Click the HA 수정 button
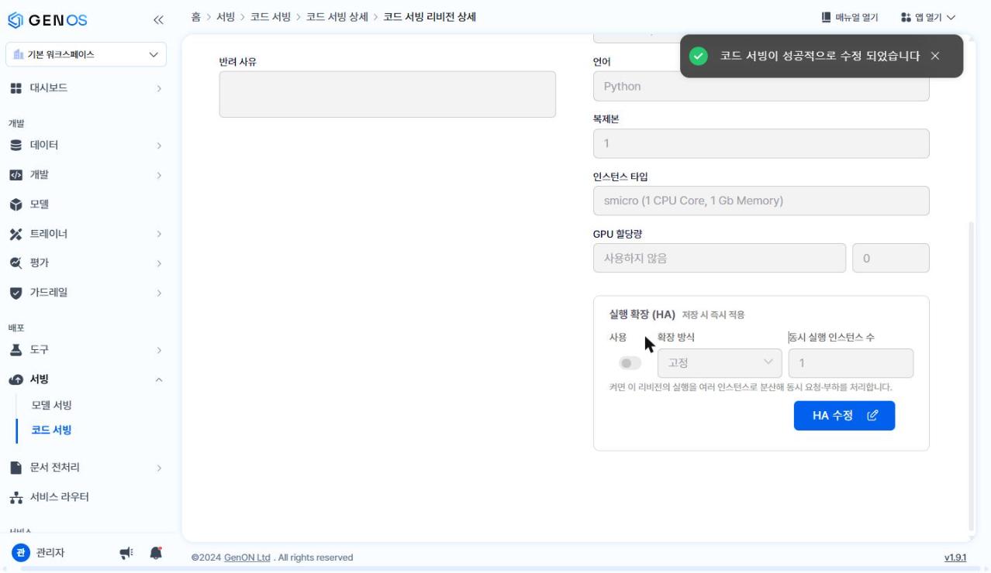Viewport: 991px width, 573px height. pyautogui.click(x=844, y=416)
